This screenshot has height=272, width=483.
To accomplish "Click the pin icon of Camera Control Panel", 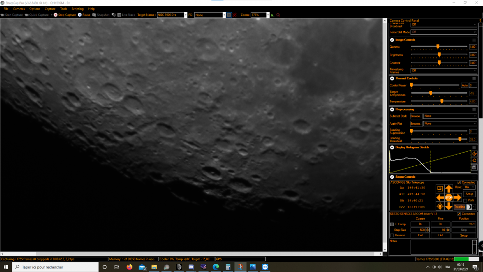I will [480, 21].
